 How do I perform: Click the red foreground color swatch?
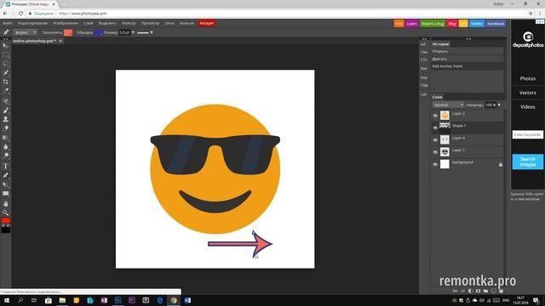point(6,221)
